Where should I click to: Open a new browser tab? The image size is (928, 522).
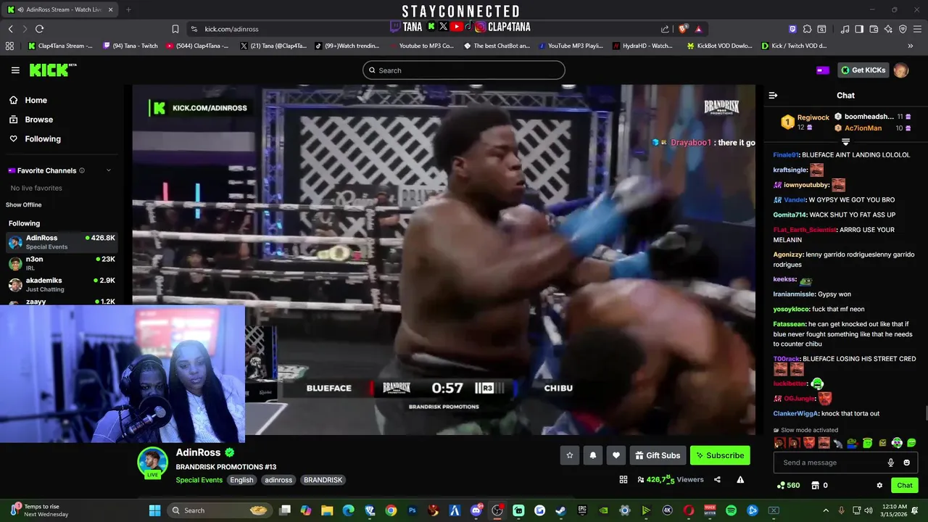(128, 9)
